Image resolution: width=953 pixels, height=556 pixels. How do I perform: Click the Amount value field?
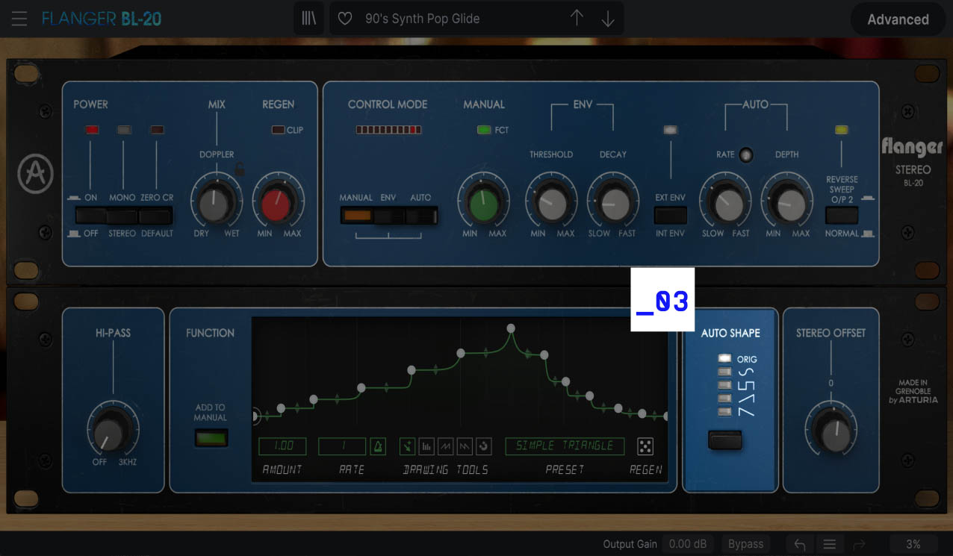(282, 446)
